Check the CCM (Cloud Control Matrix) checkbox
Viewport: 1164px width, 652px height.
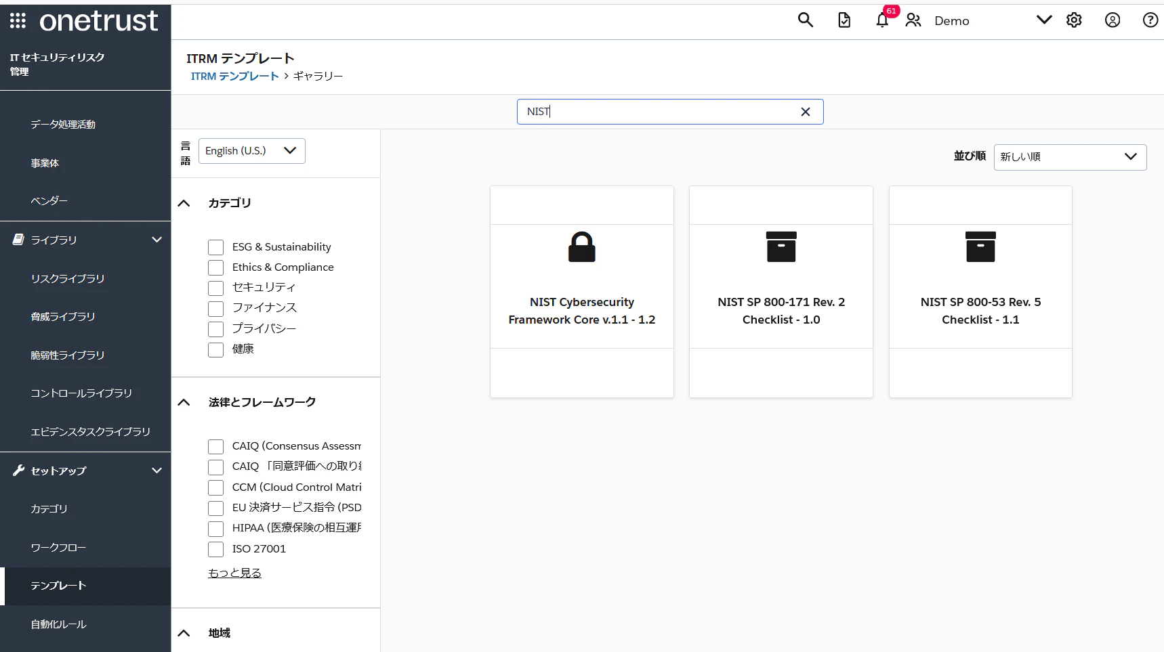(215, 487)
